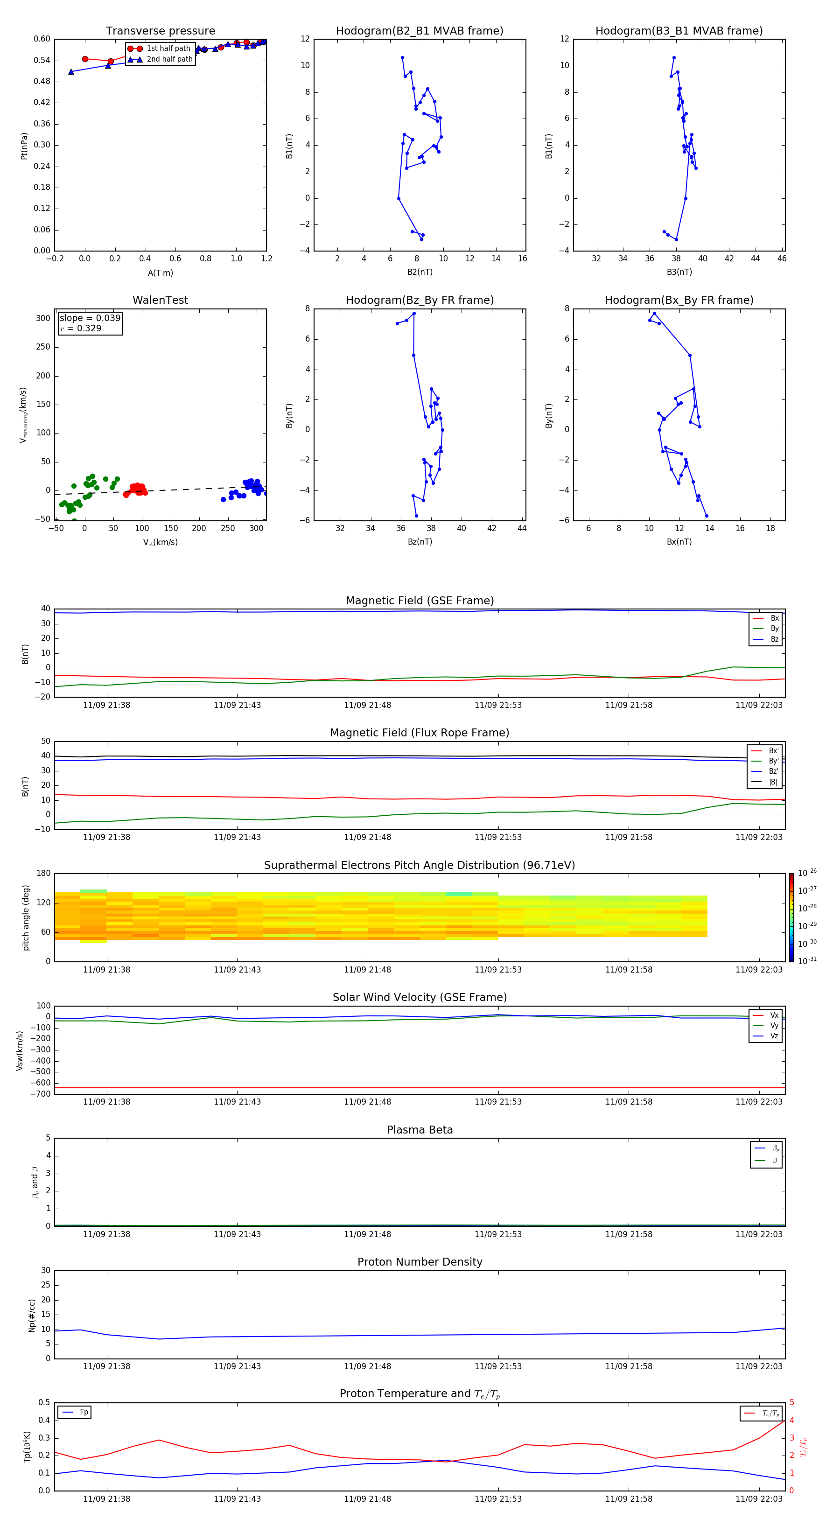The image size is (840, 1540).
Task: Click the 'Np(#/cc)' y-axis label
Action: tap(32, 1315)
